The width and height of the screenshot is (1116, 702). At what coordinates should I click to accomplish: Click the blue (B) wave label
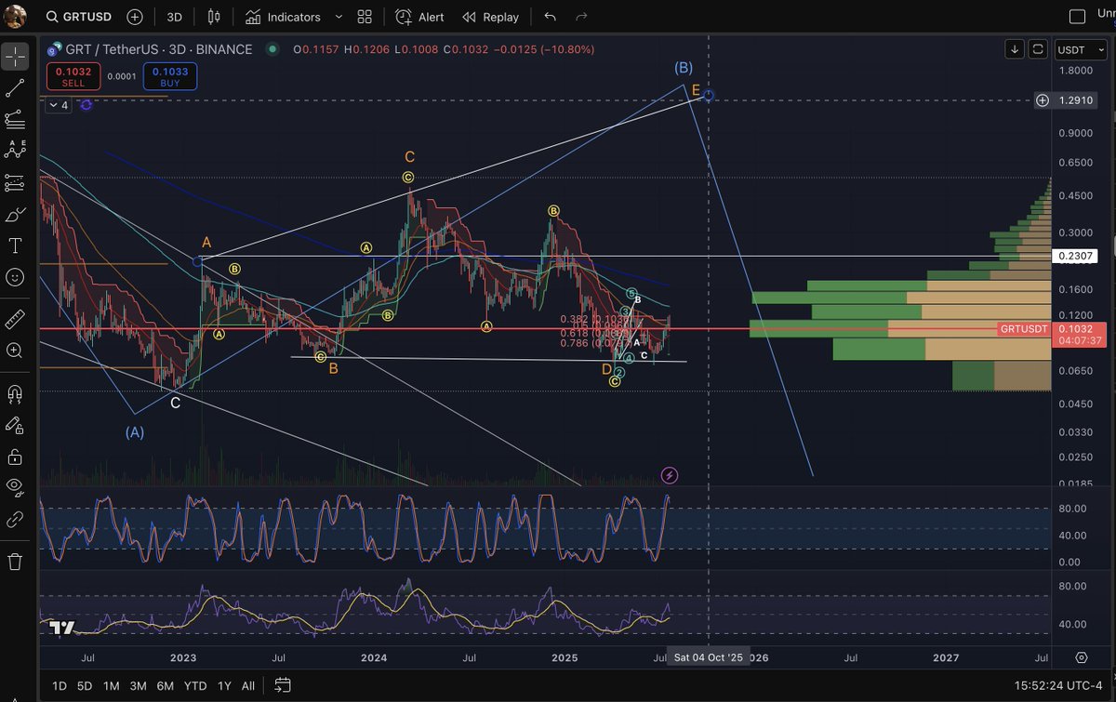point(684,67)
